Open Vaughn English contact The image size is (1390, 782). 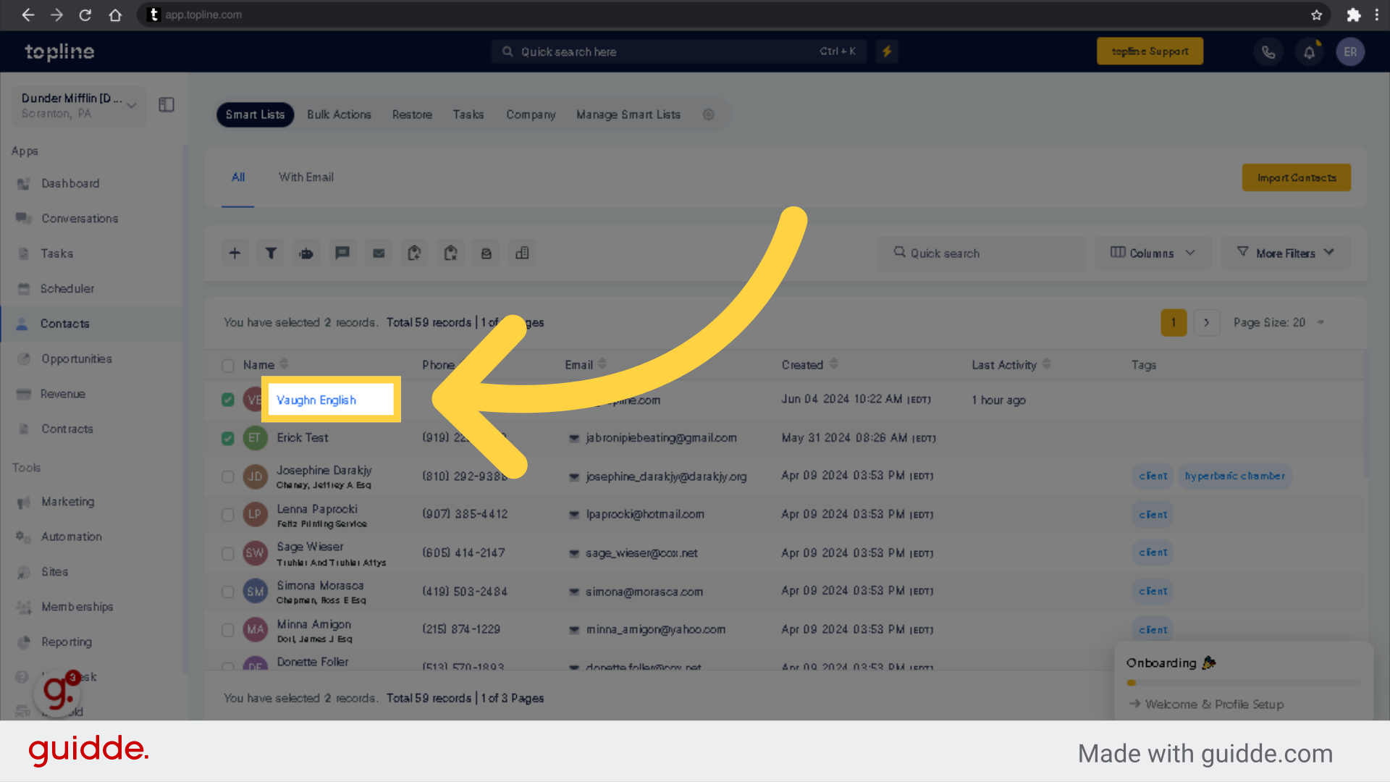pos(316,400)
